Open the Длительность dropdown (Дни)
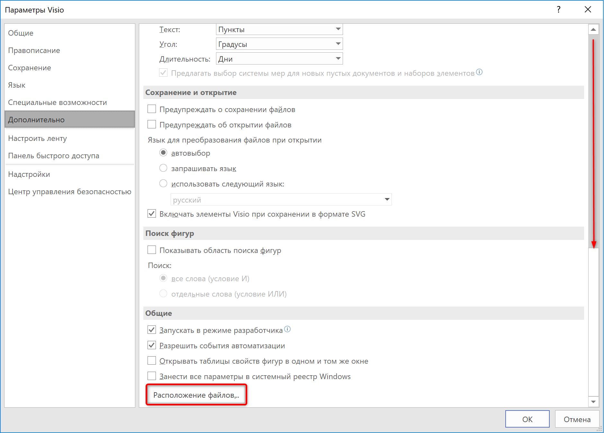 tap(279, 59)
